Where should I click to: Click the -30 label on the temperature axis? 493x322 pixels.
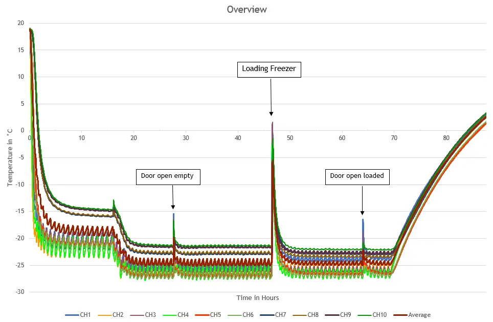click(19, 292)
